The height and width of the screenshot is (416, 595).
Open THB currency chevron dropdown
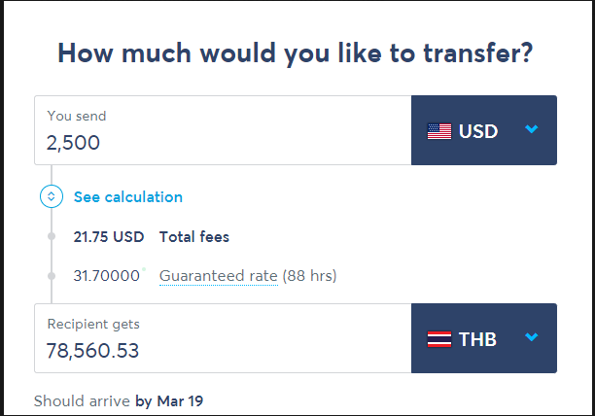[531, 336]
